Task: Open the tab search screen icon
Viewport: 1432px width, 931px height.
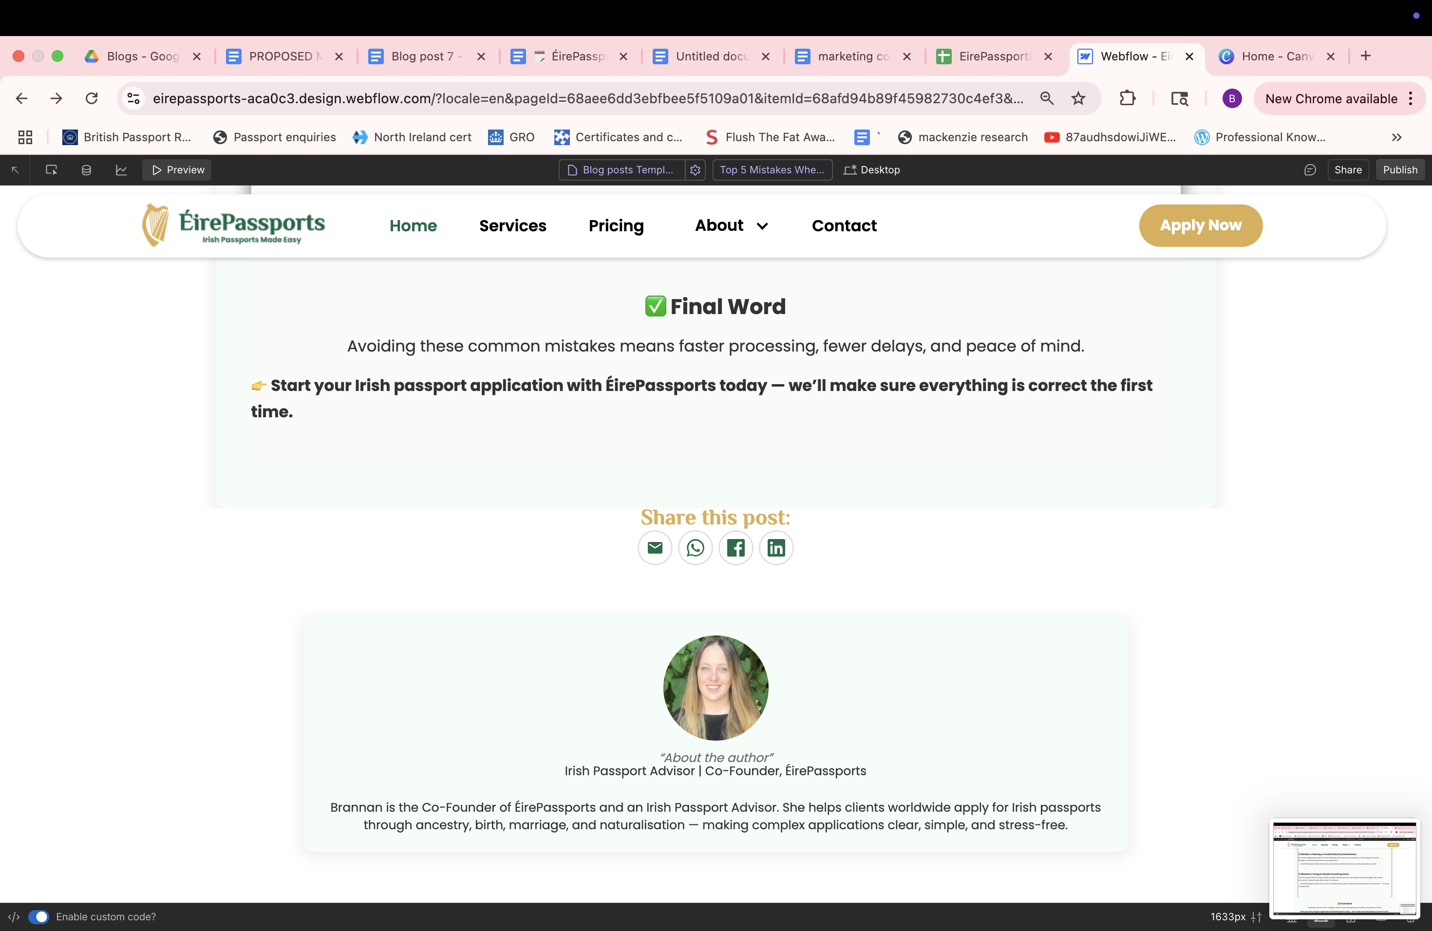Action: 1179,98
